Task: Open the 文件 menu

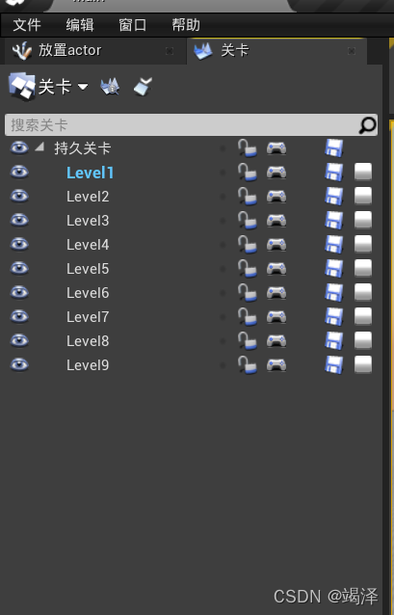Action: [x=27, y=25]
